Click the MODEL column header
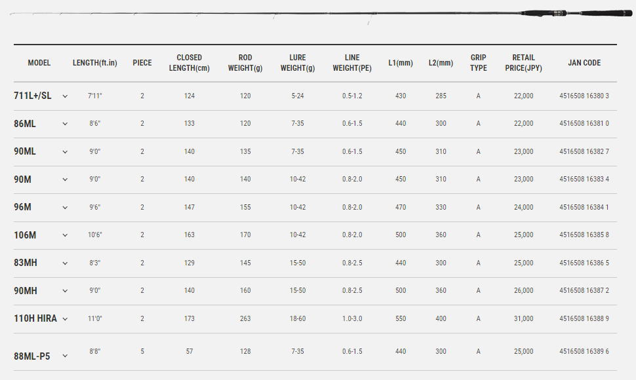The width and height of the screenshot is (636, 380). [39, 63]
